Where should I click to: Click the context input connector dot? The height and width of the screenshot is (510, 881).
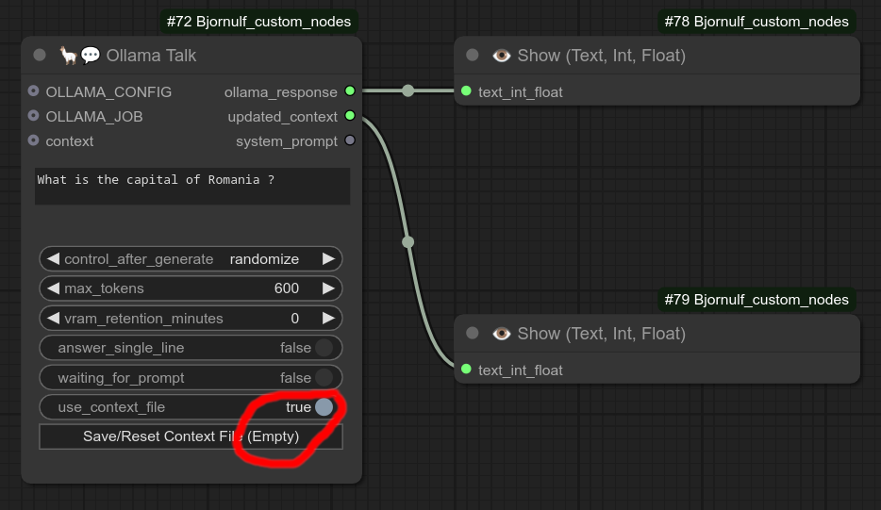pyautogui.click(x=34, y=140)
